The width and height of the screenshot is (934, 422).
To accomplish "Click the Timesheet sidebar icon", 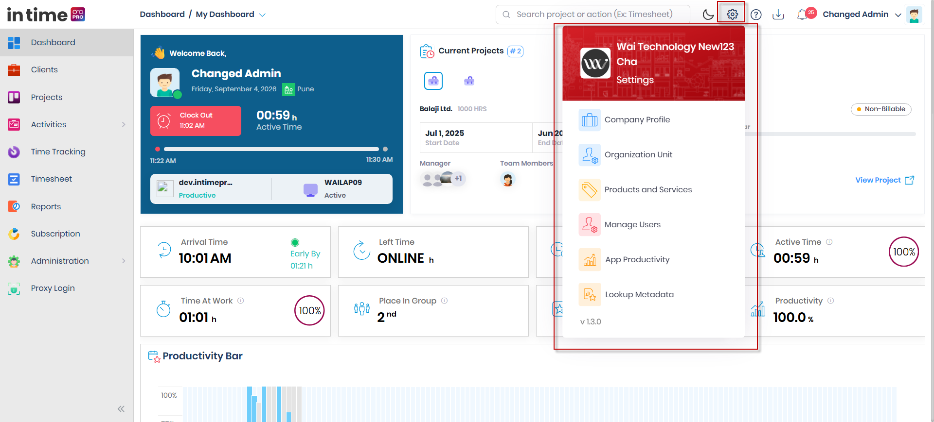I will pos(14,179).
